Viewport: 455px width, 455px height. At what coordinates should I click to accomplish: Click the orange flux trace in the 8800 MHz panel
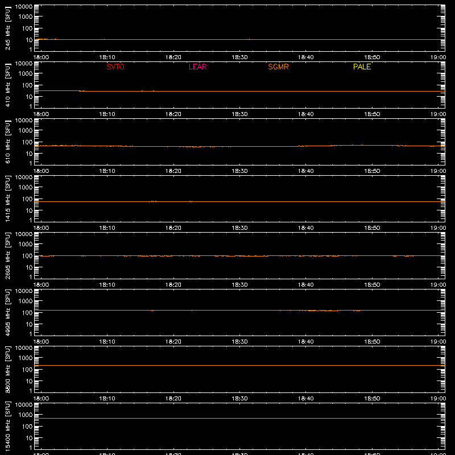239,366
